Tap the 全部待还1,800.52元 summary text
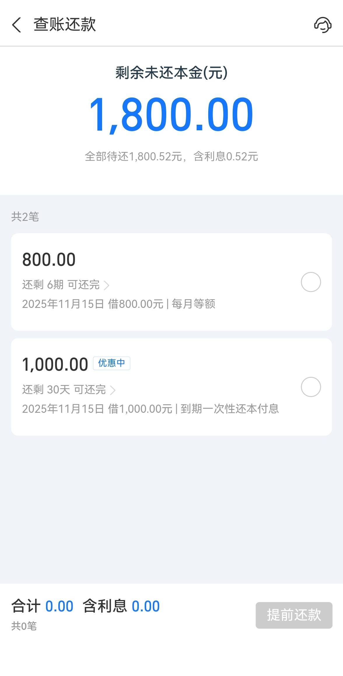Screen dimensions: 343x676 tap(171, 156)
